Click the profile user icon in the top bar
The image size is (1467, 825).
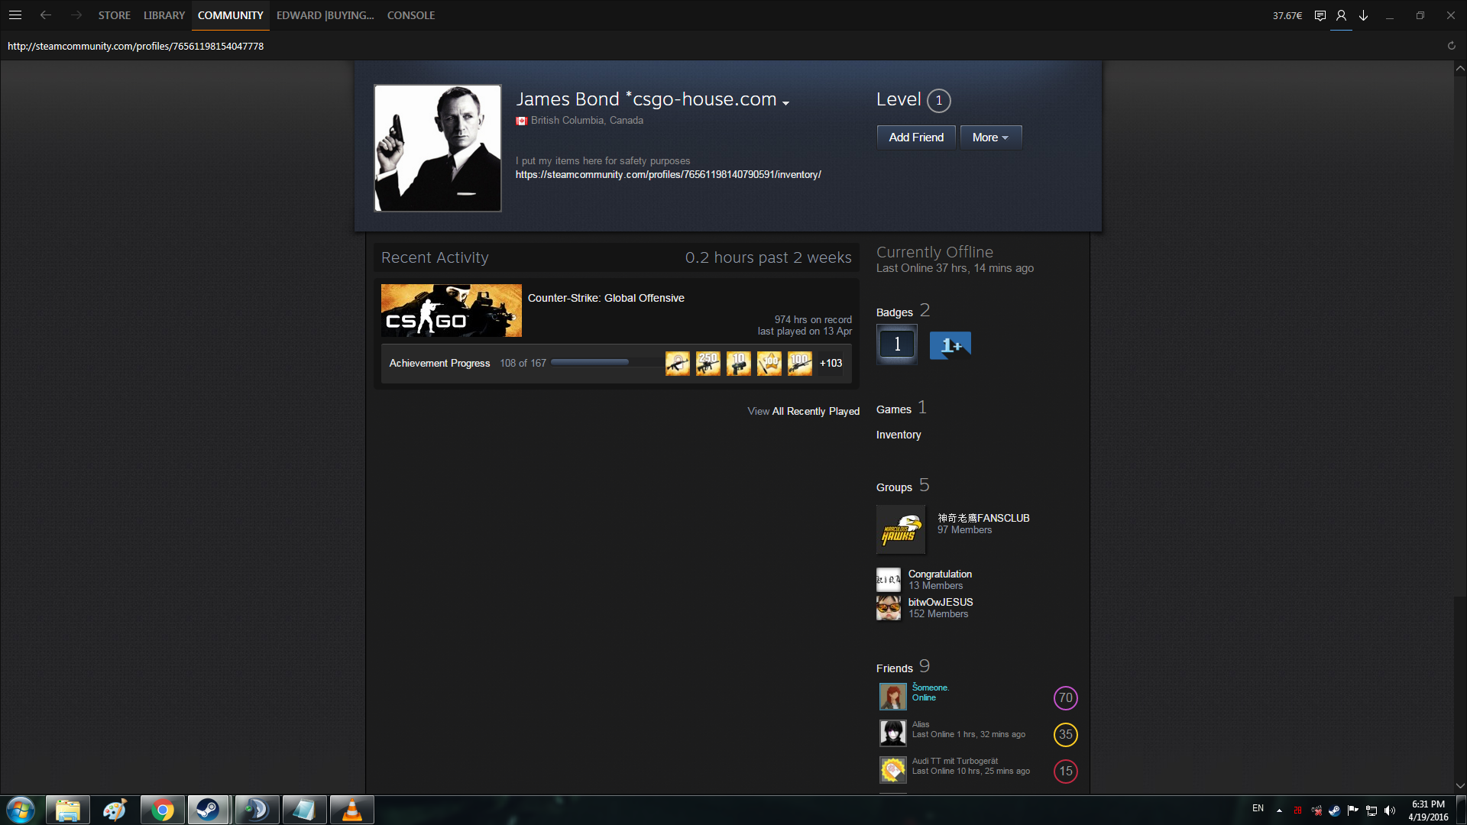pyautogui.click(x=1341, y=15)
